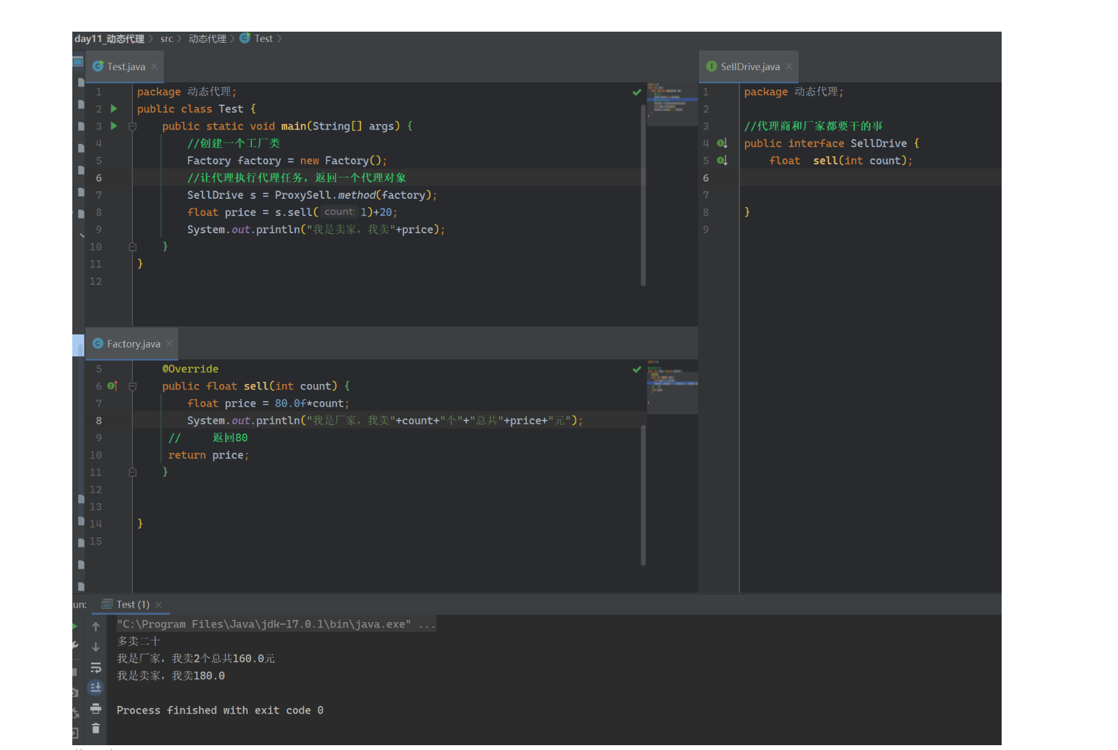Click the up arrow in the Run console toolbar
Image resolution: width=1118 pixels, height=750 pixels.
[96, 627]
